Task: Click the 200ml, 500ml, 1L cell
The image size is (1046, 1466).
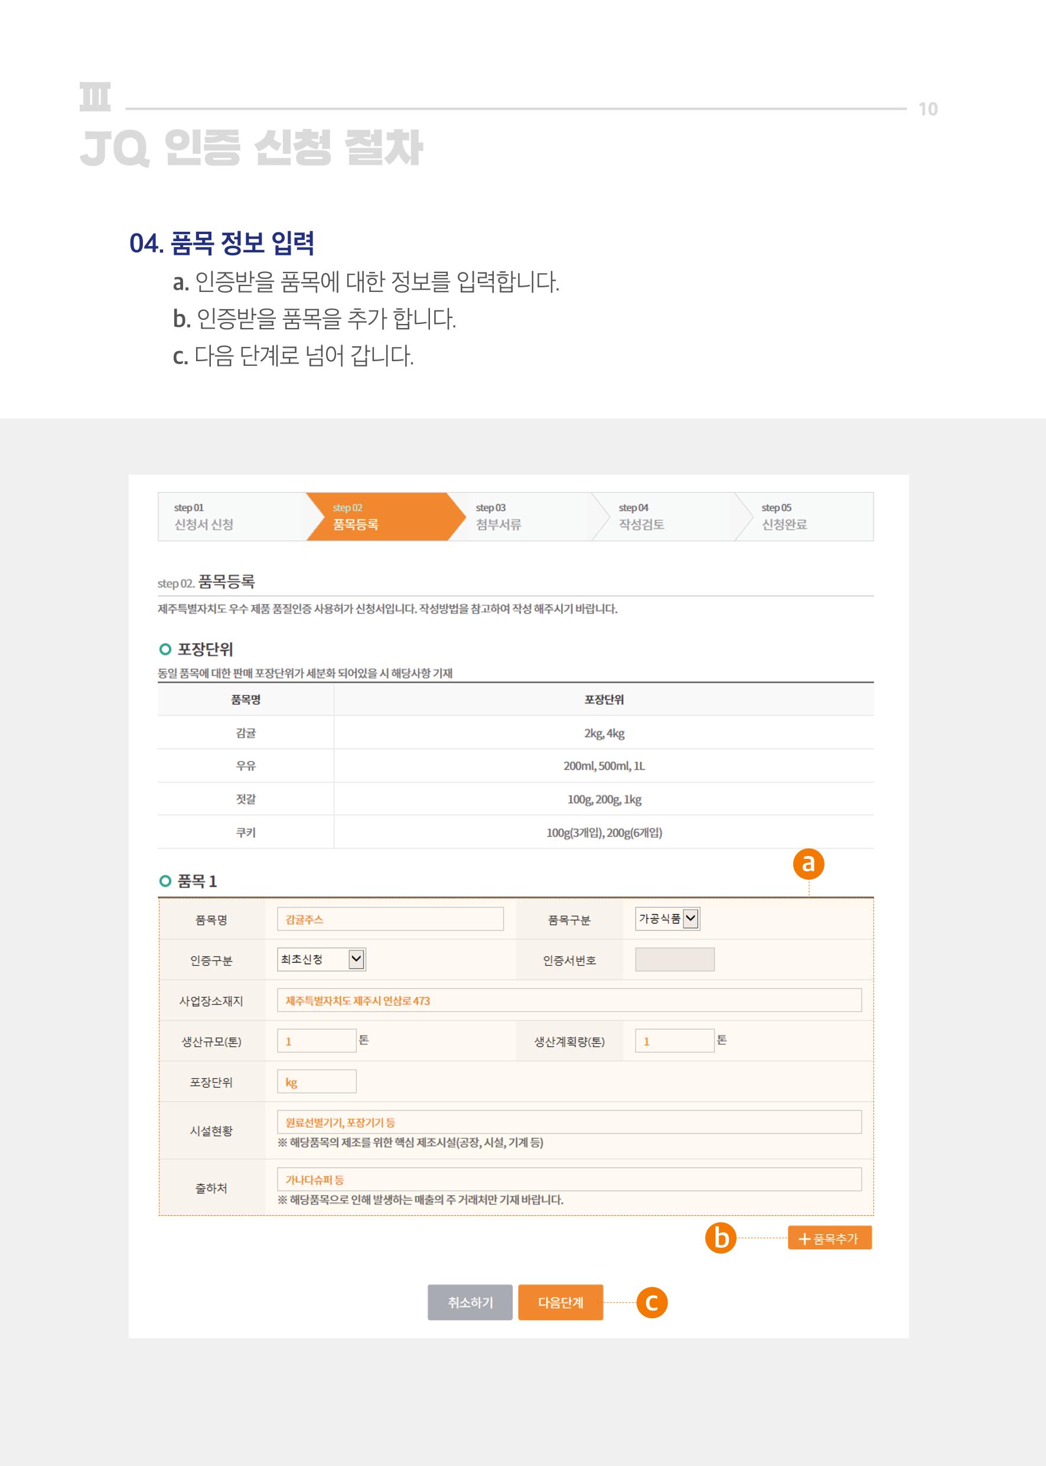Action: pos(604,766)
